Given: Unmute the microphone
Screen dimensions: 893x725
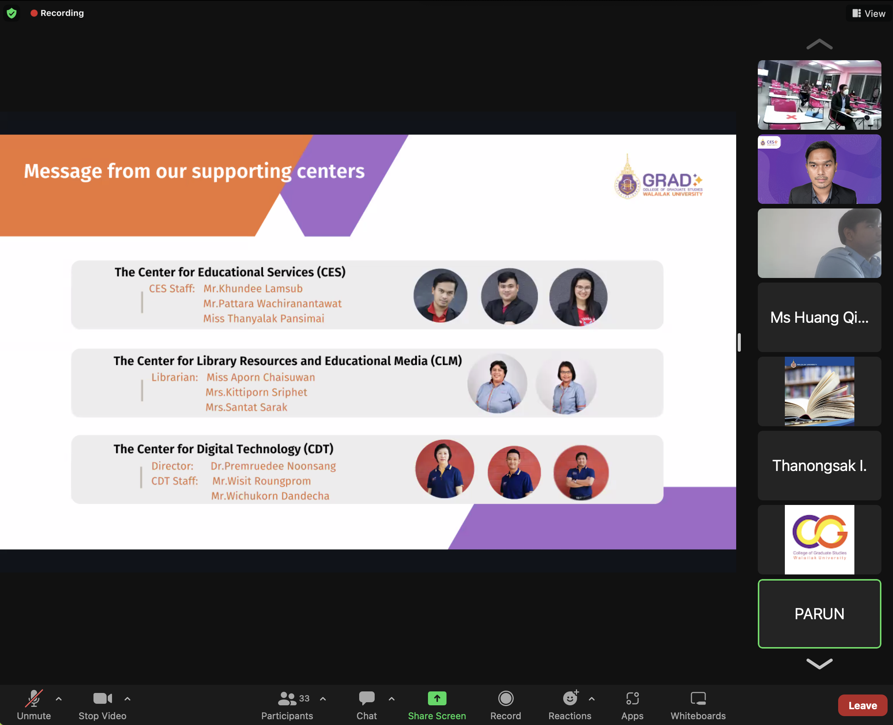Looking at the screenshot, I should (34, 705).
